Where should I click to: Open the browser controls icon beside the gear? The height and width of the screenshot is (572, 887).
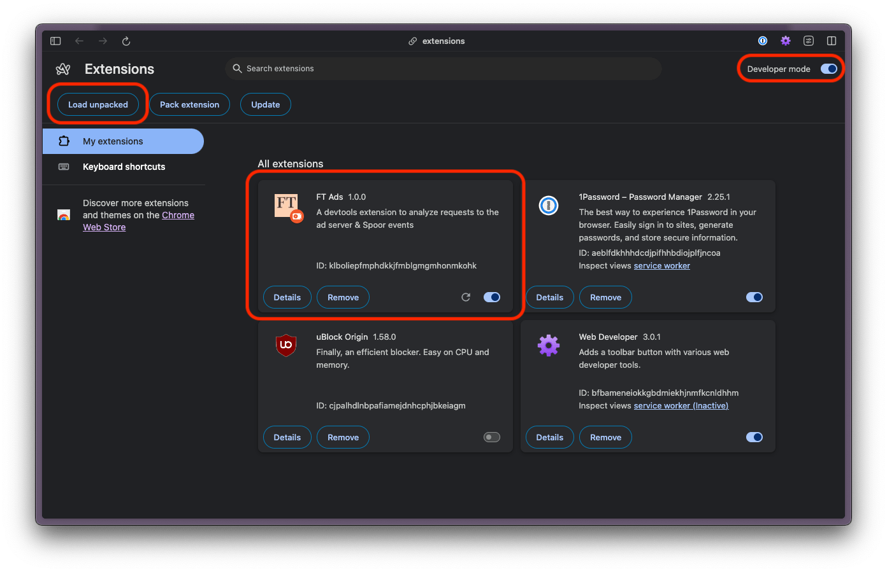click(809, 41)
